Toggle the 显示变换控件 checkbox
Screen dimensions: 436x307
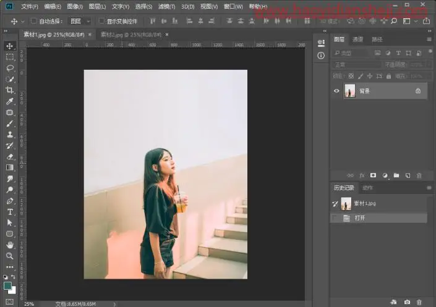tap(101, 21)
